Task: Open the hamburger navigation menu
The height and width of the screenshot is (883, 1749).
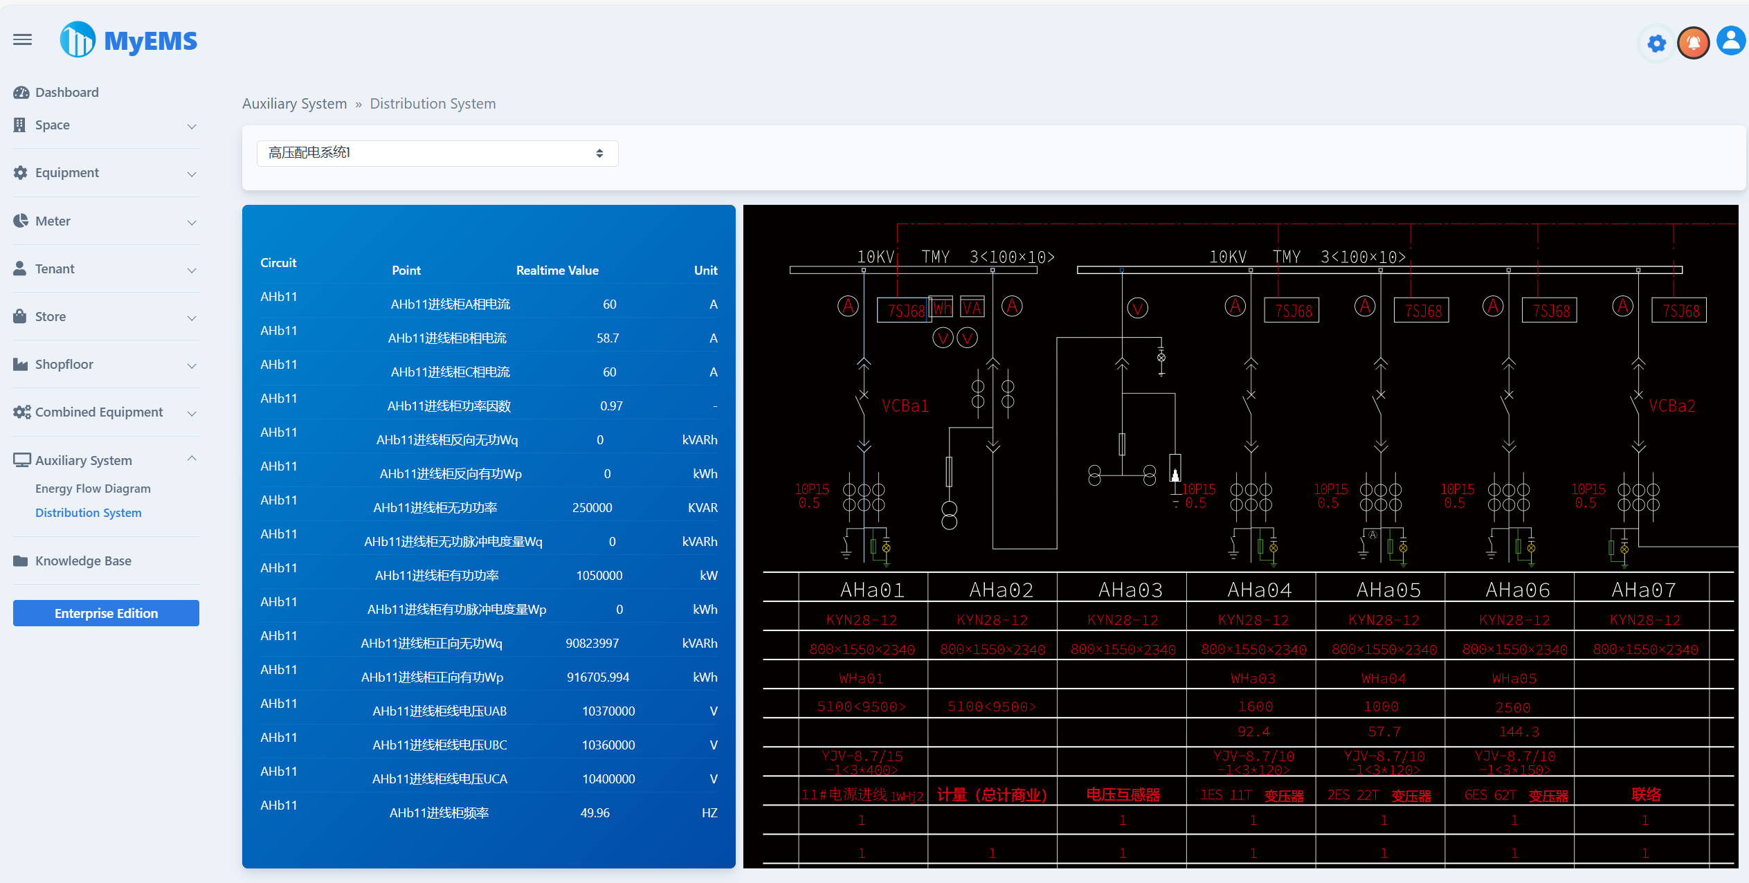Action: [22, 39]
